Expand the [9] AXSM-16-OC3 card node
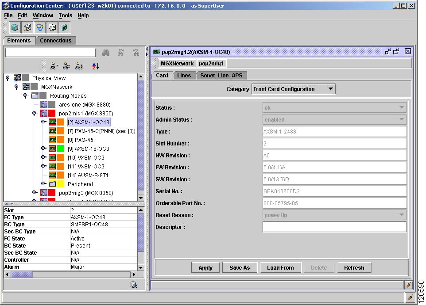426x305 pixels. click(43, 148)
